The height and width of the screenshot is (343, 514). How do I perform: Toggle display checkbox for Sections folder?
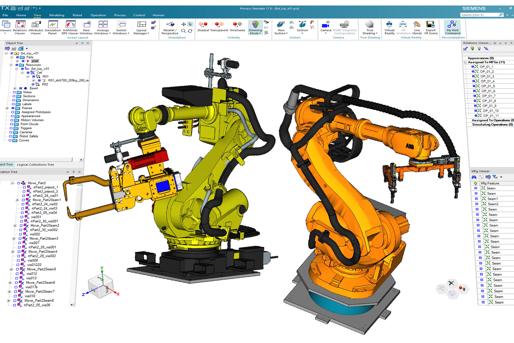(x=14, y=96)
